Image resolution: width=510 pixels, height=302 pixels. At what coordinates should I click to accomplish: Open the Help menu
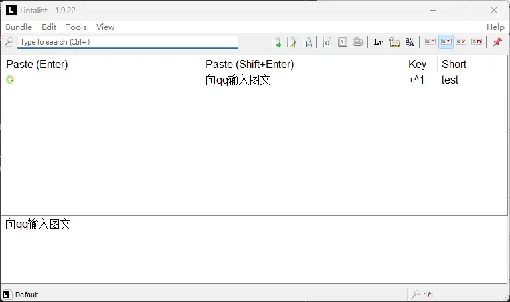495,27
